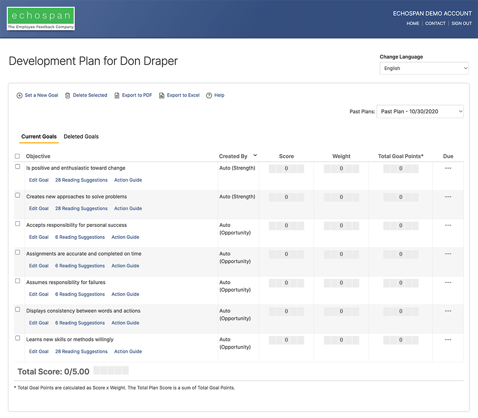Click the Set a New Goal plus icon

pos(20,96)
